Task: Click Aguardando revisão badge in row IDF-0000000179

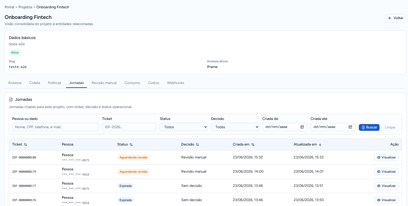Action: point(133,172)
